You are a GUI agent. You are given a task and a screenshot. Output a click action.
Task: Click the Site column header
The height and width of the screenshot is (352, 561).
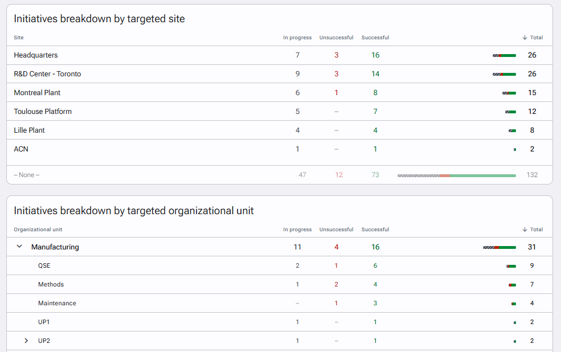pos(19,38)
